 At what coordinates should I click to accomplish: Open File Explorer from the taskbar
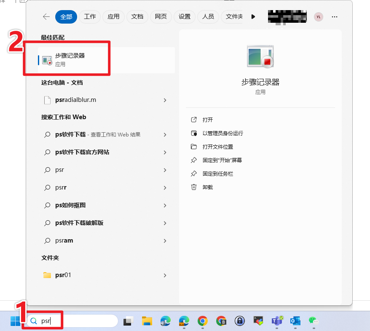tap(147, 321)
